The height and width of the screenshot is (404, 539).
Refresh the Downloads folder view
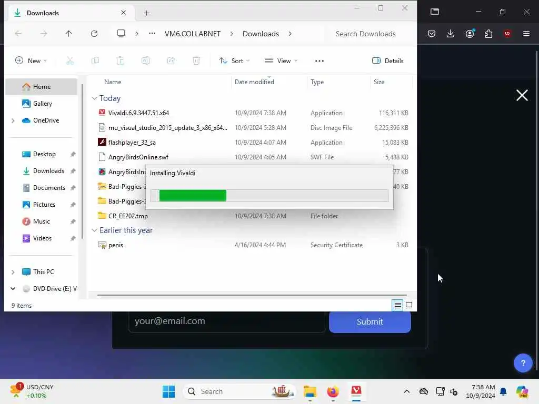pyautogui.click(x=94, y=33)
